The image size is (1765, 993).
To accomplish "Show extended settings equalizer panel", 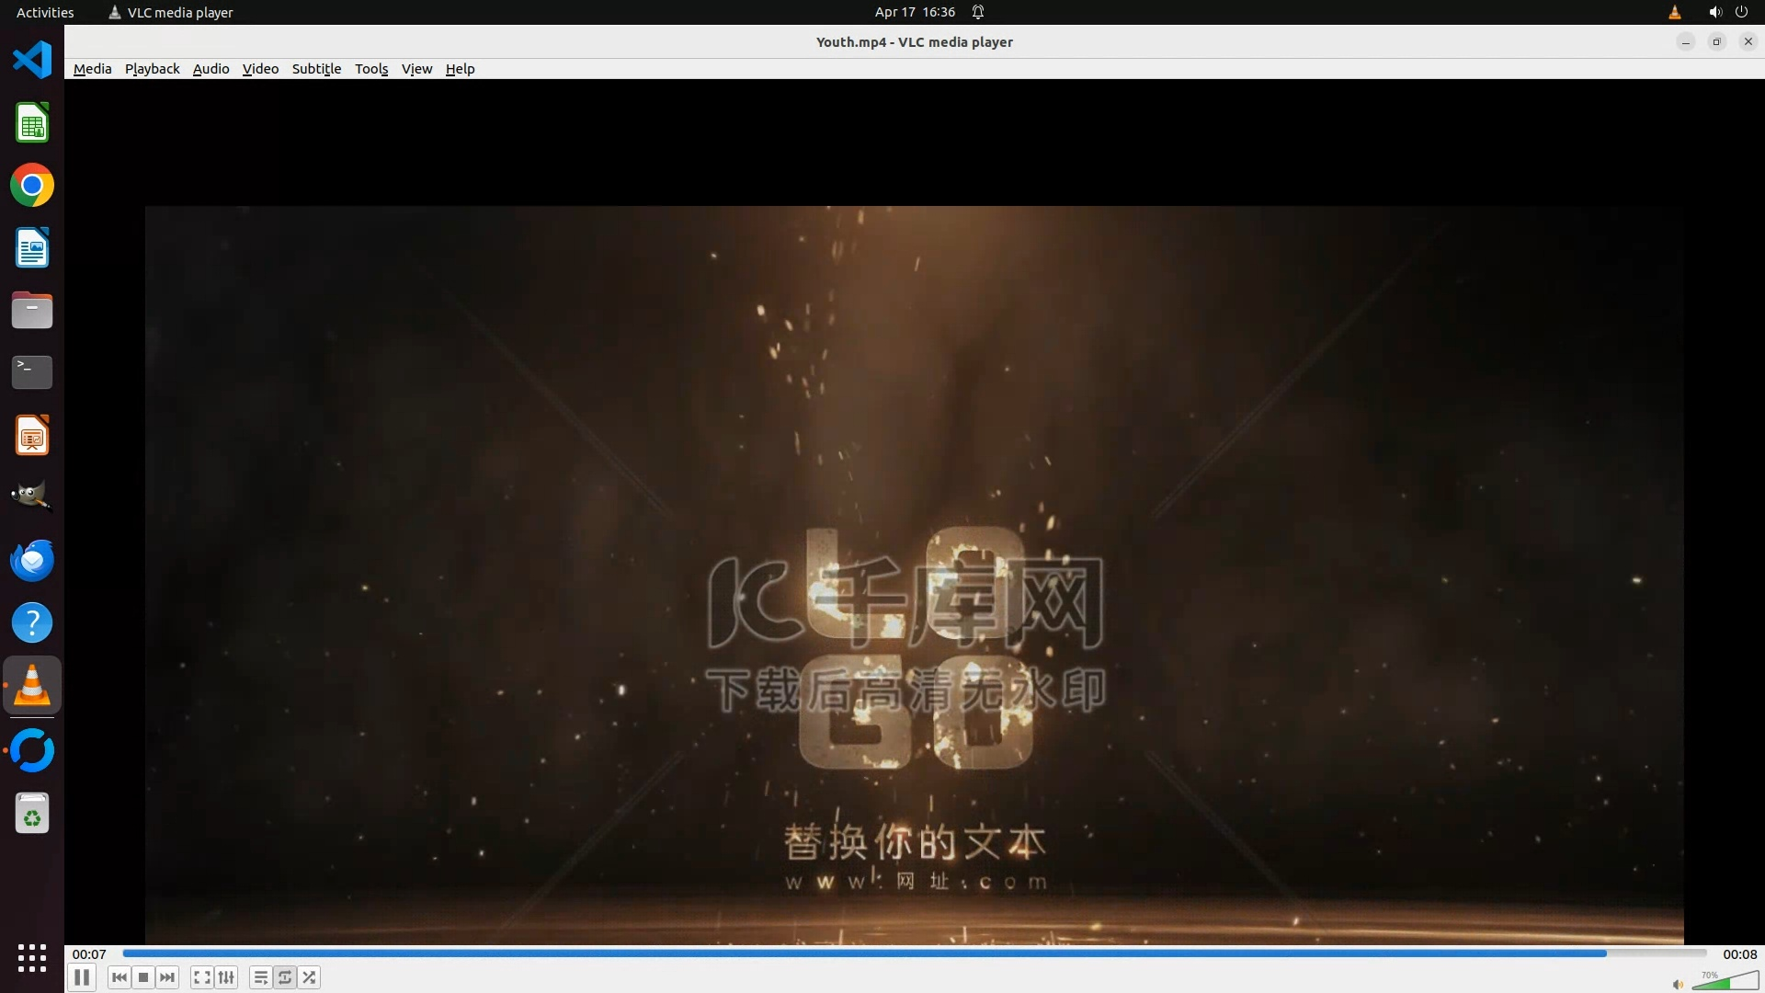I will coord(226,977).
